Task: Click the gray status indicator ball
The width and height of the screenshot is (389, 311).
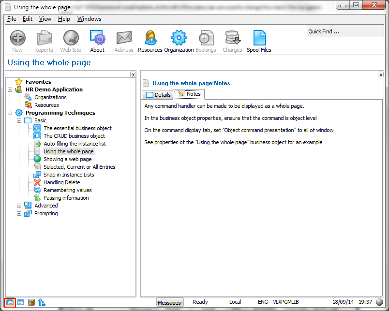Action: [x=380, y=302]
